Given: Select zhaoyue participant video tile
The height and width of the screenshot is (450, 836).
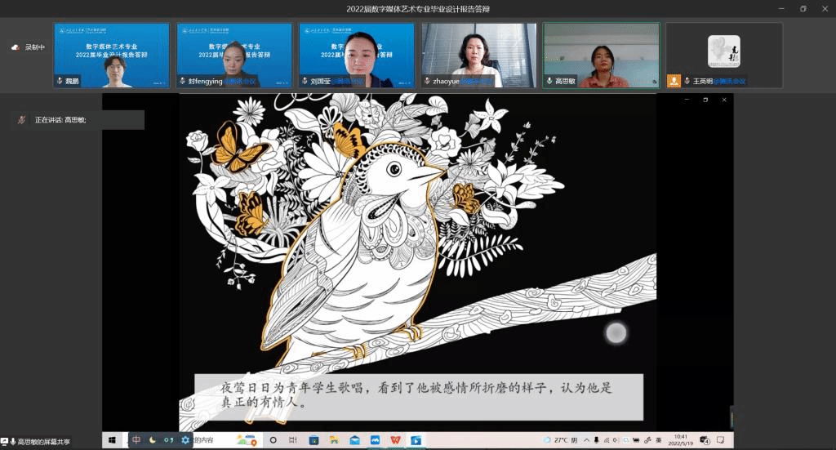Looking at the screenshot, I should pyautogui.click(x=478, y=55).
